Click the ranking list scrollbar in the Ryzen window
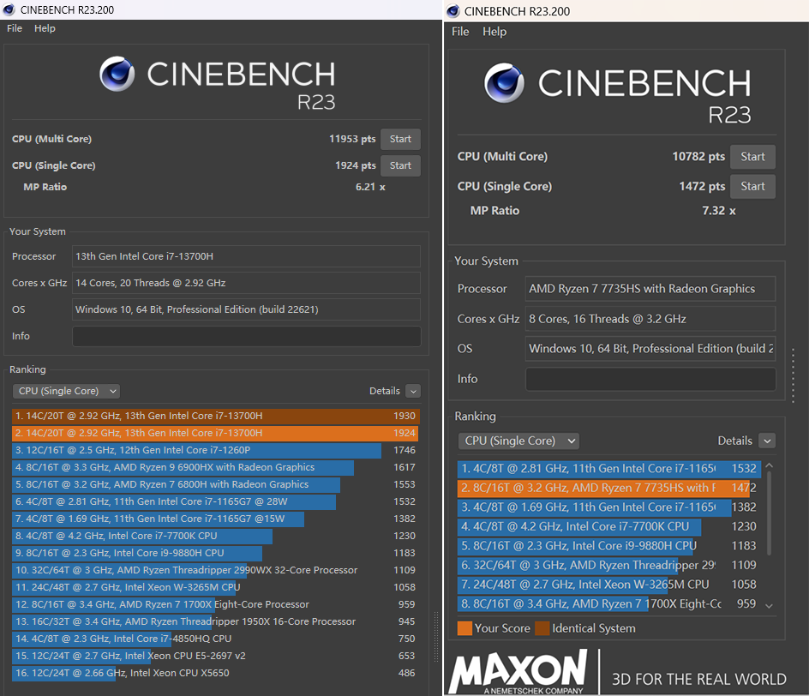Viewport: 809px width, 696px height. 769,513
